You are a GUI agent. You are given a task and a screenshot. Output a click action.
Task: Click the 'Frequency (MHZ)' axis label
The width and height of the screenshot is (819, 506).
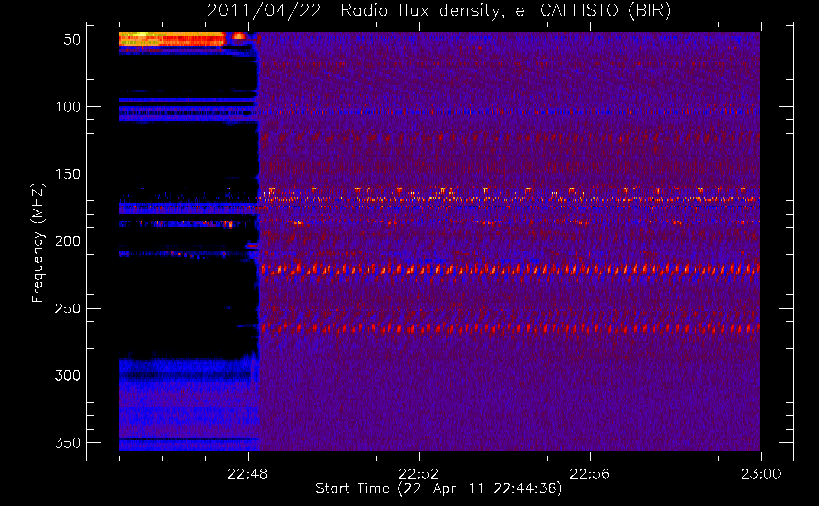click(x=38, y=242)
